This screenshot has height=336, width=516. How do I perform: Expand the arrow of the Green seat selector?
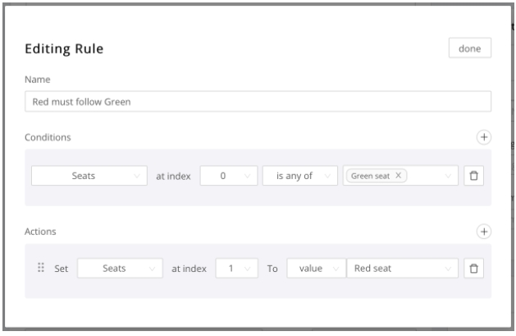pyautogui.click(x=448, y=176)
